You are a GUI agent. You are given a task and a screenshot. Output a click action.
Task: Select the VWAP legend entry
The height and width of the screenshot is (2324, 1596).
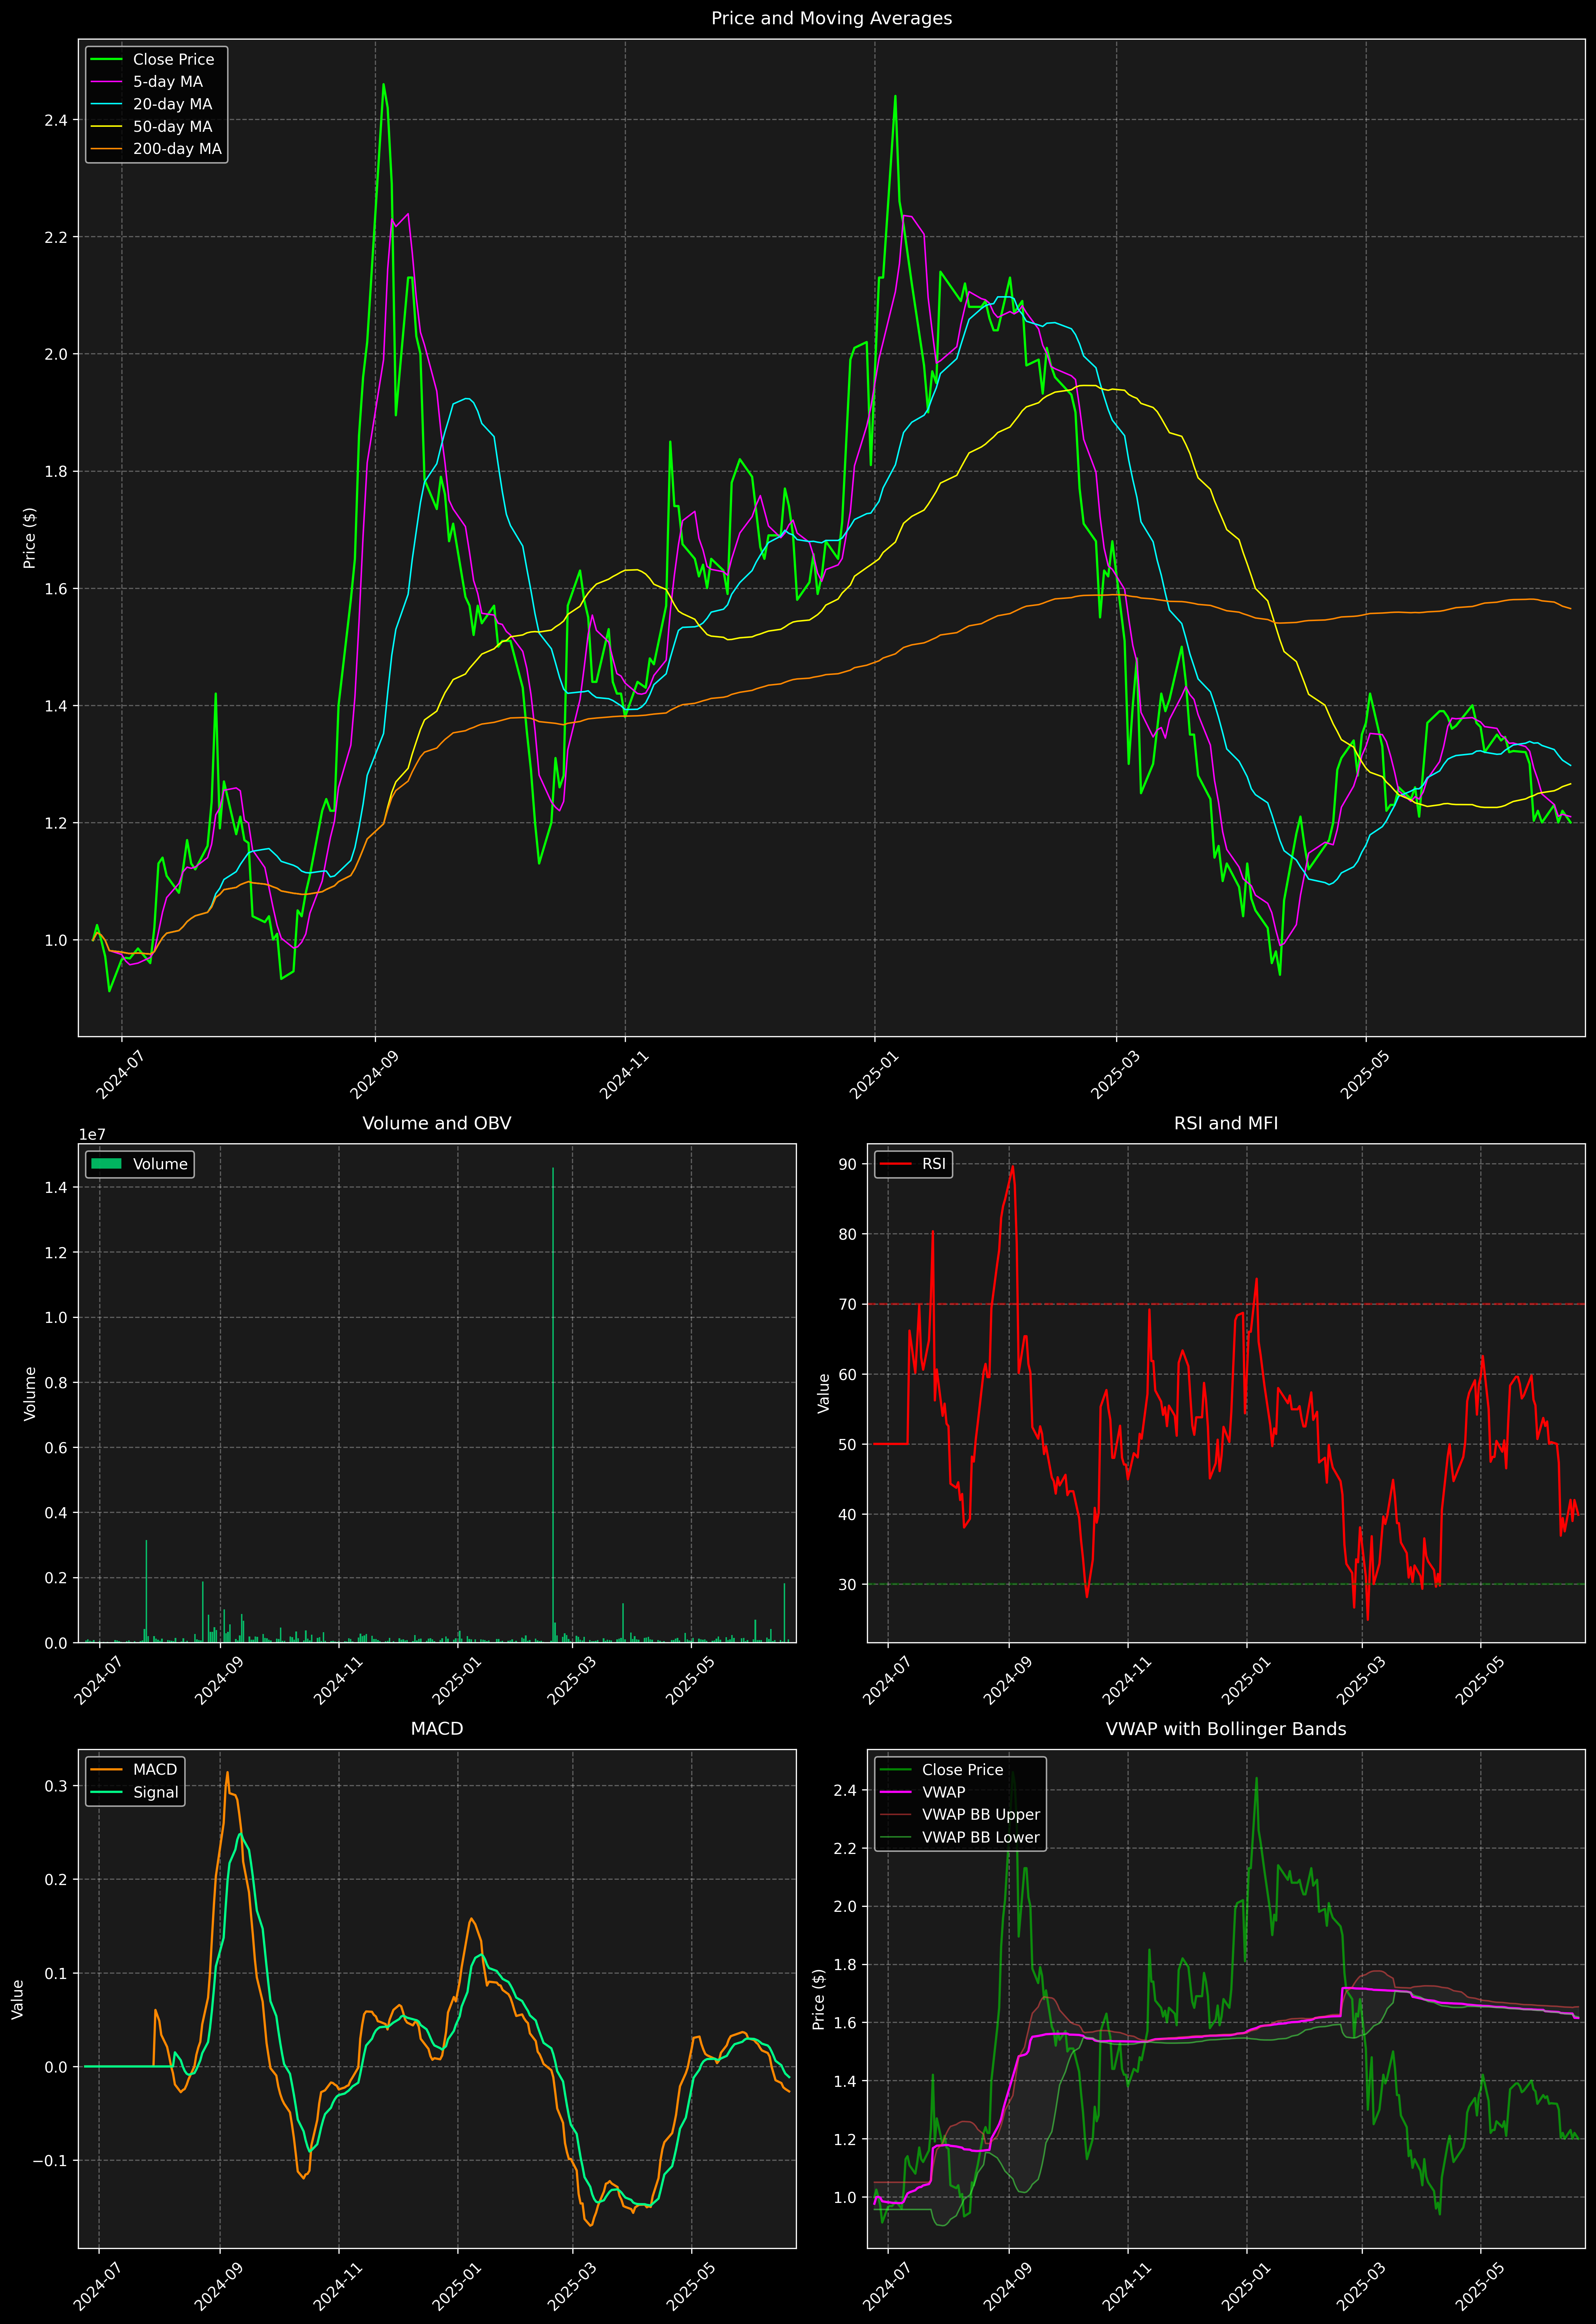point(922,1792)
